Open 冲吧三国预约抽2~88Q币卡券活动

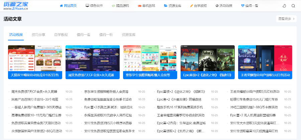[254, 107]
